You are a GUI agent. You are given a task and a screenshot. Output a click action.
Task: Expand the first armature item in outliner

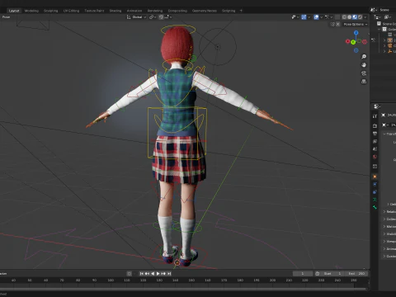point(384,40)
